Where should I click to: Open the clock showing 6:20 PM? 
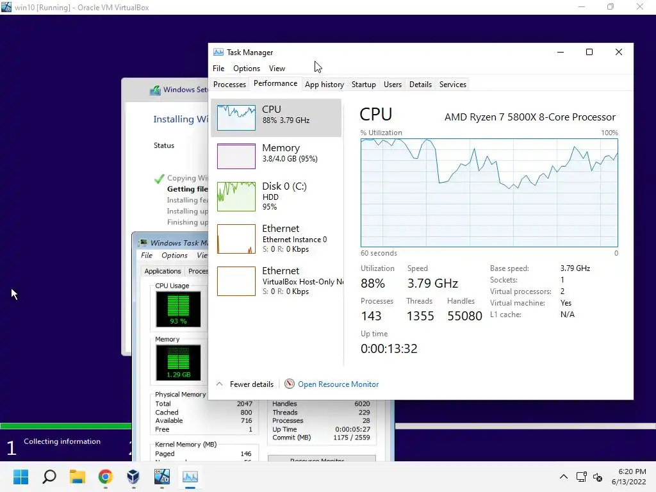(629, 477)
